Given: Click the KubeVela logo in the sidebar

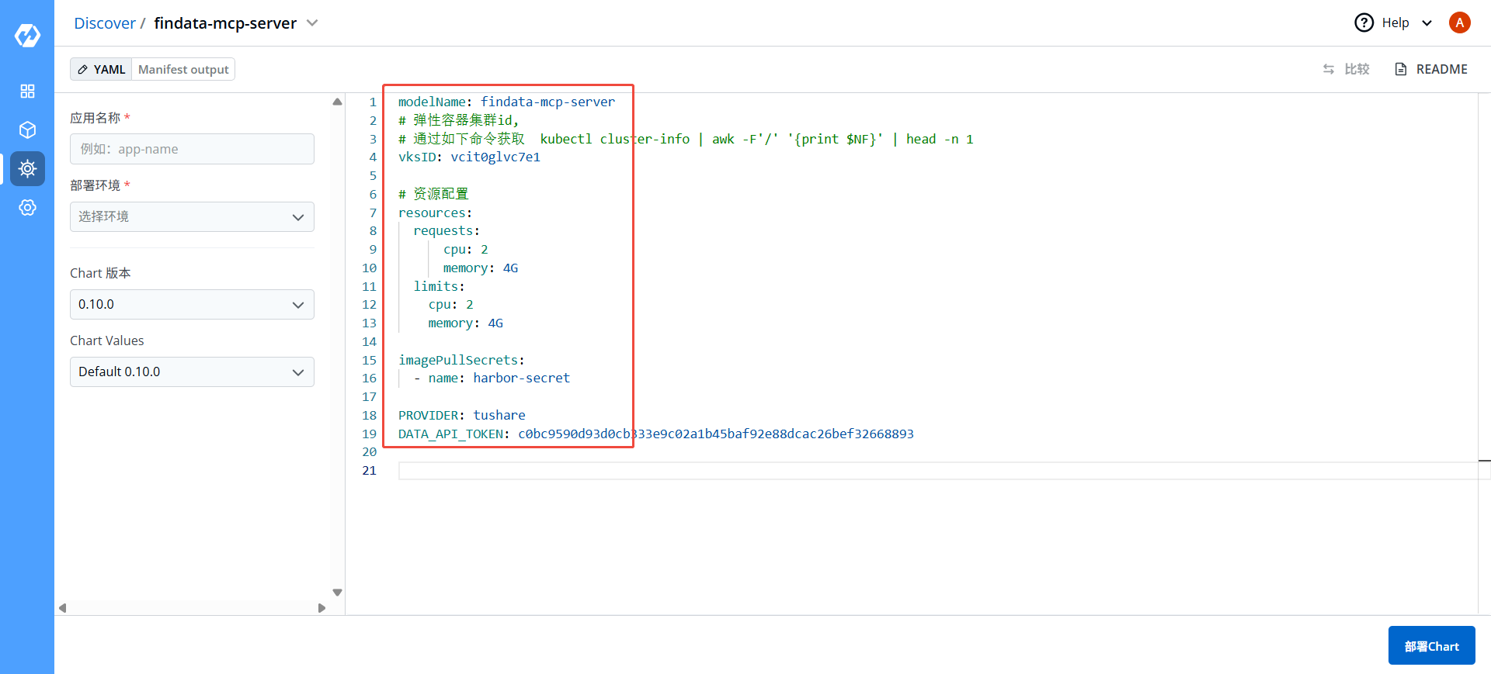Looking at the screenshot, I should point(27,35).
